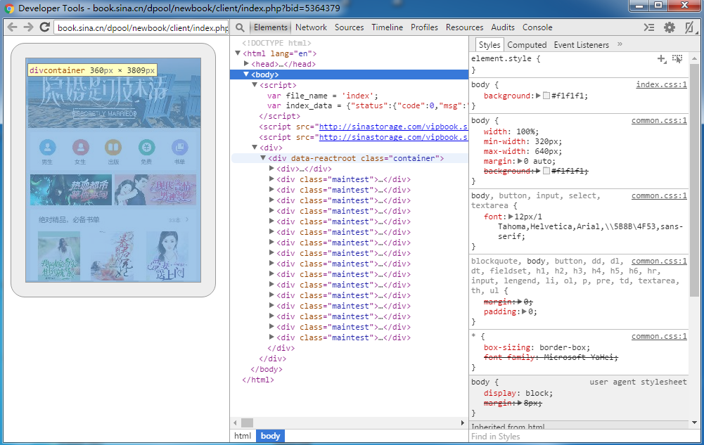Click the magnifier inspect-element icon
Viewport: 704px width, 445px height.
241,27
